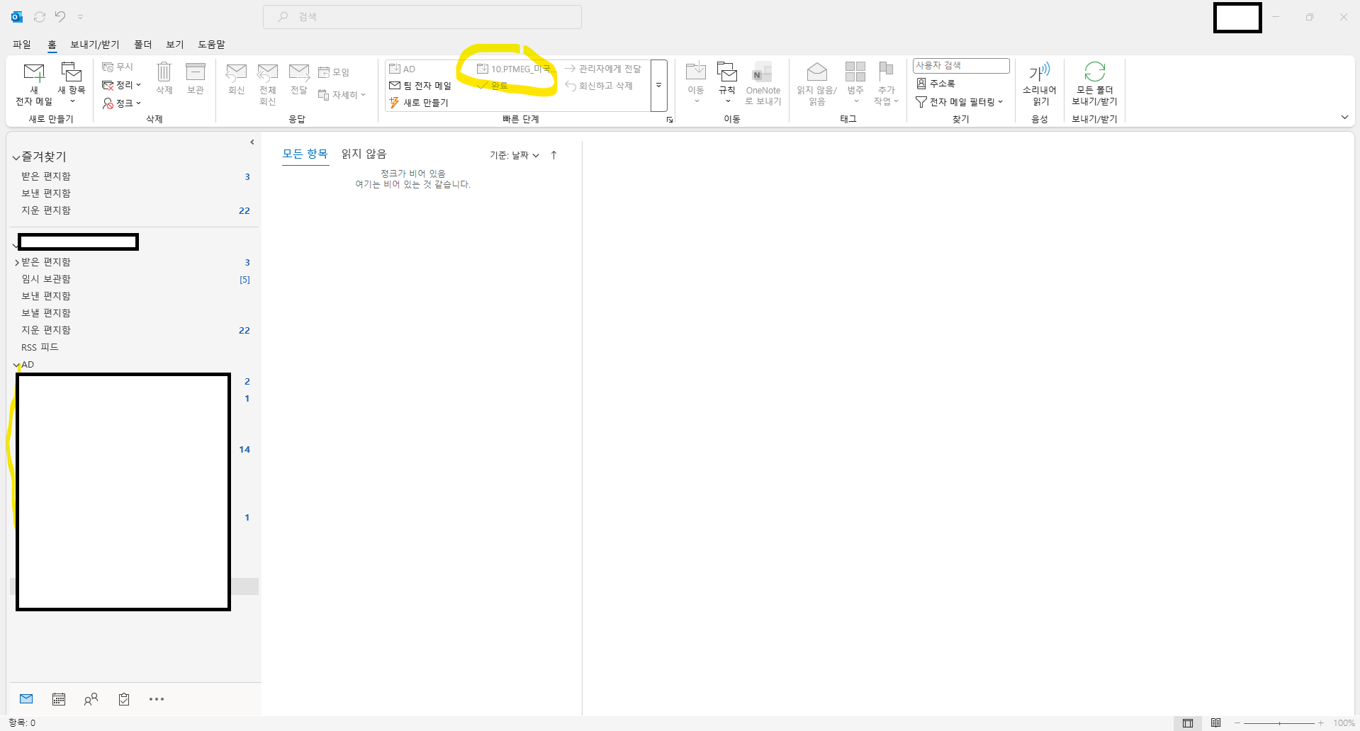Open the 정리 dropdown
This screenshot has width=1360, height=731.
point(122,85)
